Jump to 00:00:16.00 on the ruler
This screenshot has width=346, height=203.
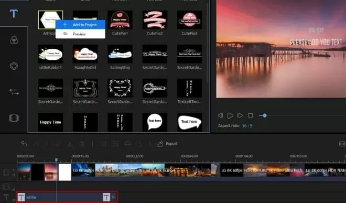click(x=80, y=156)
